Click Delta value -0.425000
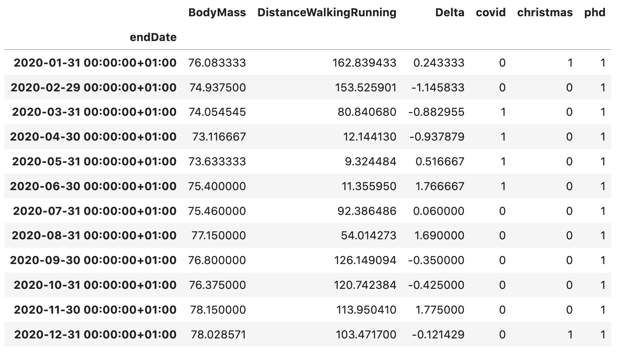The width and height of the screenshot is (622, 357). click(436, 285)
